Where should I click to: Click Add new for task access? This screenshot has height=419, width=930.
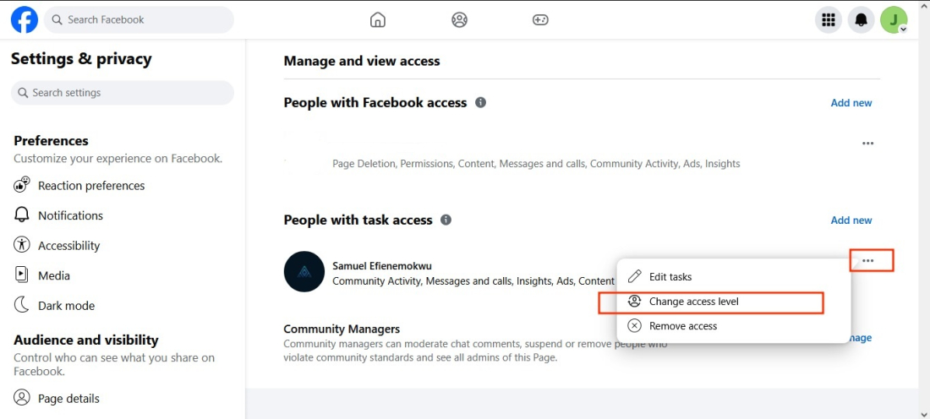[x=851, y=220]
